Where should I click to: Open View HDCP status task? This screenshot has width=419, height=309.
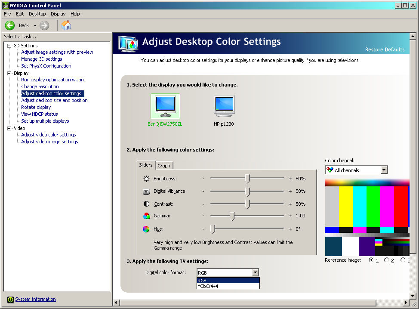coord(40,114)
